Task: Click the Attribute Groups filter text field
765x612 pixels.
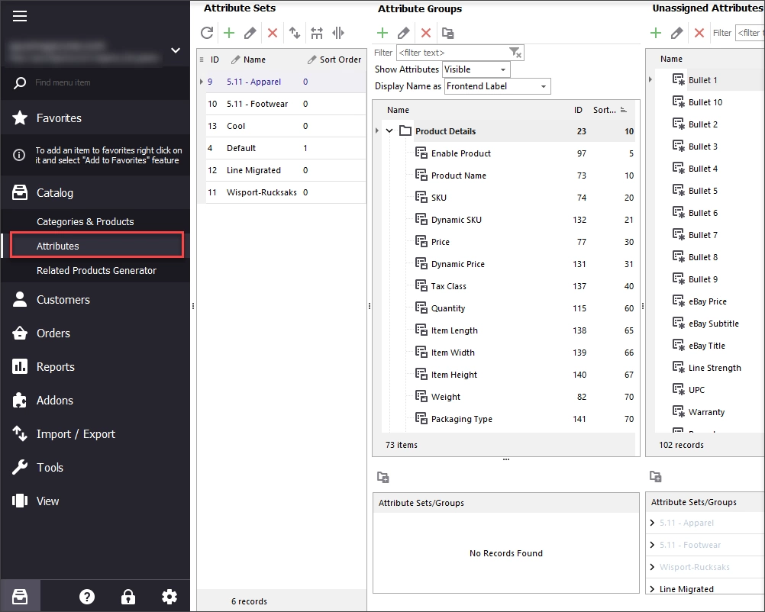Action: coord(453,52)
